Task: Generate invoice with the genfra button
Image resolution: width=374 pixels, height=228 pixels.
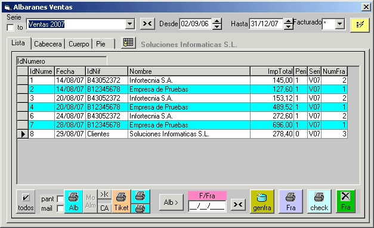Action: point(262,201)
